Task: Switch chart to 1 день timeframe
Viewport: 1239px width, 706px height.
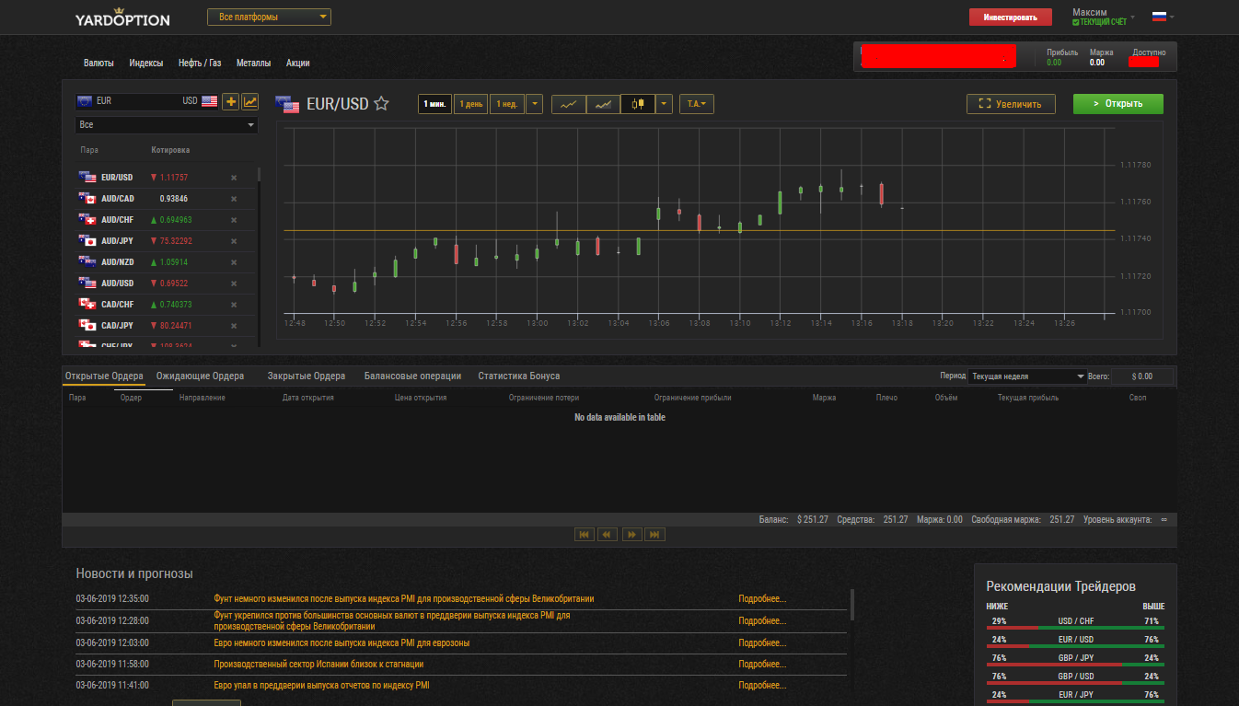Action: [470, 104]
